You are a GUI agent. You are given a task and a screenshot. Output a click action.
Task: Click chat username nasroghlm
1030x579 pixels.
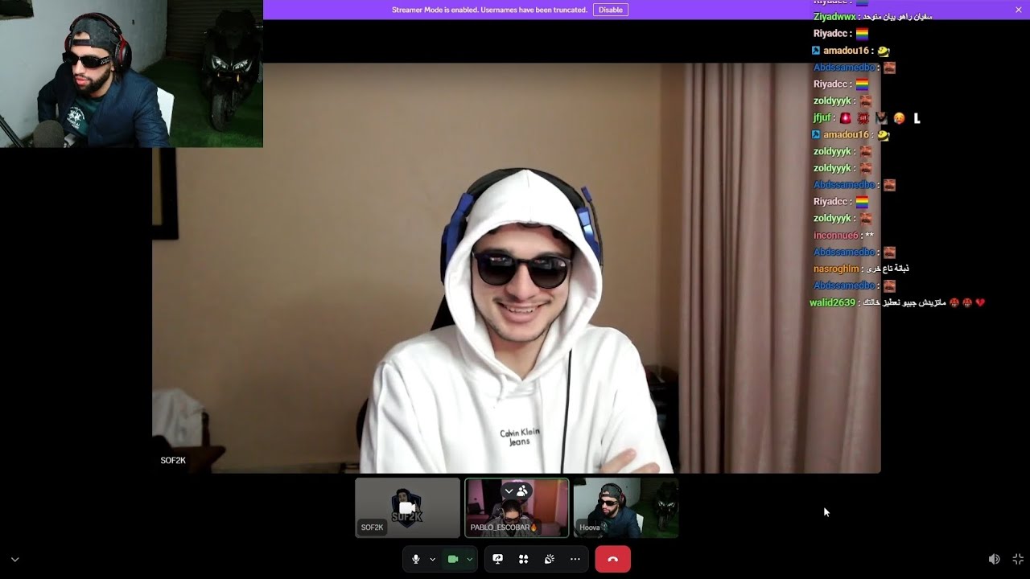pyautogui.click(x=836, y=269)
